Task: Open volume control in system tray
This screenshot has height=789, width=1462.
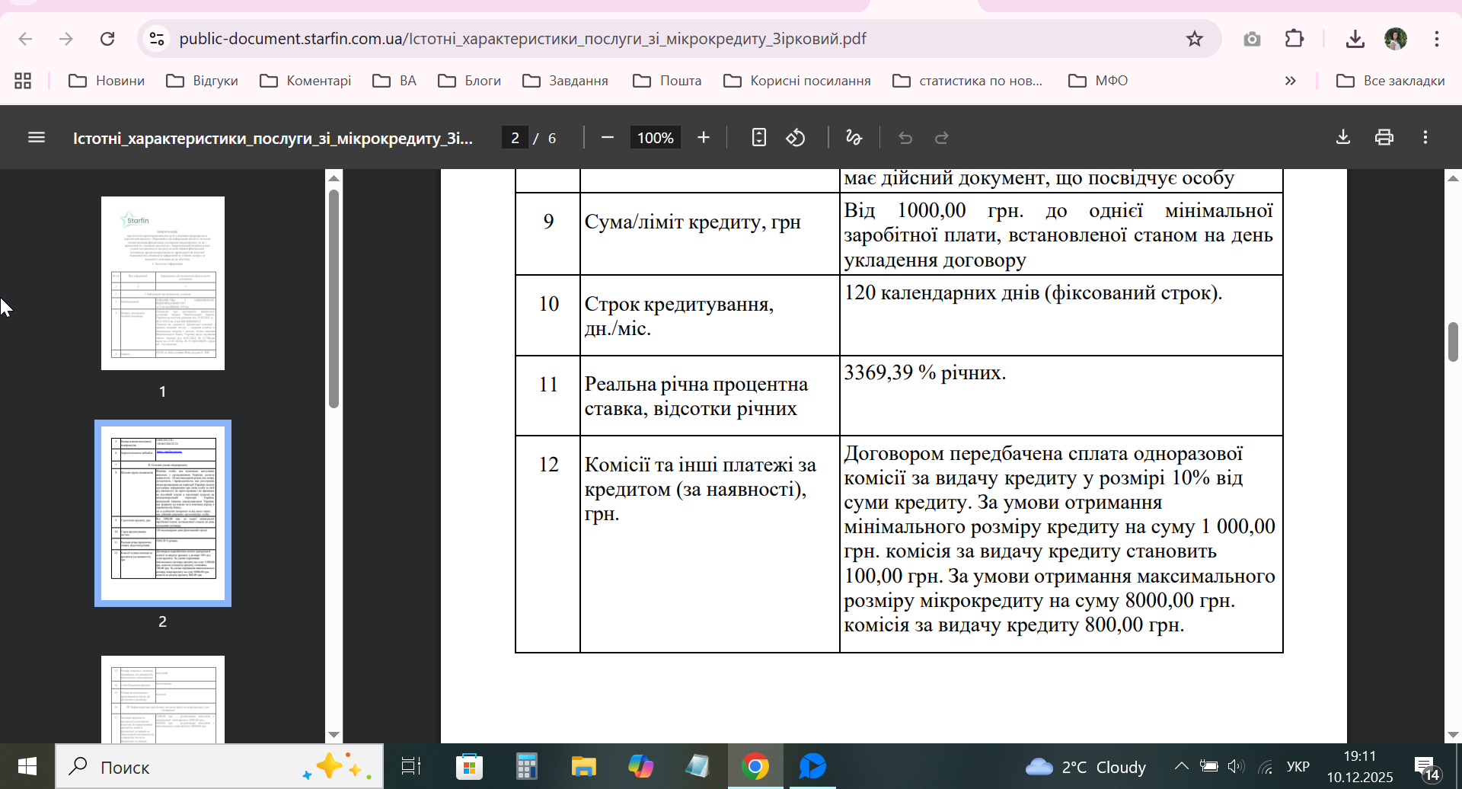Action: pyautogui.click(x=1236, y=766)
